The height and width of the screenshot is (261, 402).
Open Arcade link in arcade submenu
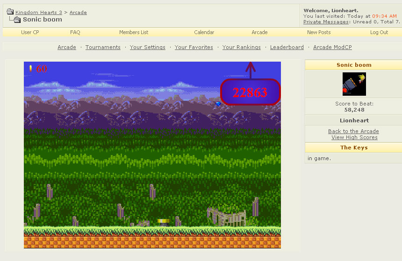(x=67, y=47)
